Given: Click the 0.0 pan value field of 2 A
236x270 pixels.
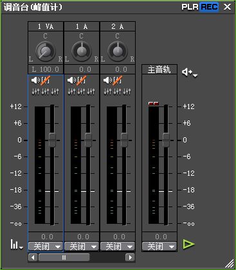Looking at the screenshot, I should coord(118,69).
